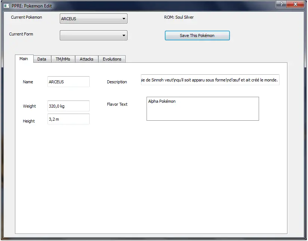Click the Name label

[28, 82]
